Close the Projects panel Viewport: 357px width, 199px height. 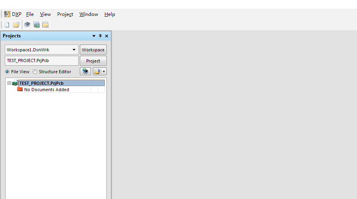click(106, 36)
